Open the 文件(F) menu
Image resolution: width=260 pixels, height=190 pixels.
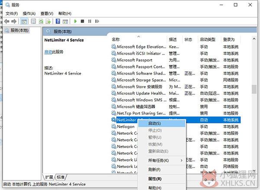[x=12, y=13]
